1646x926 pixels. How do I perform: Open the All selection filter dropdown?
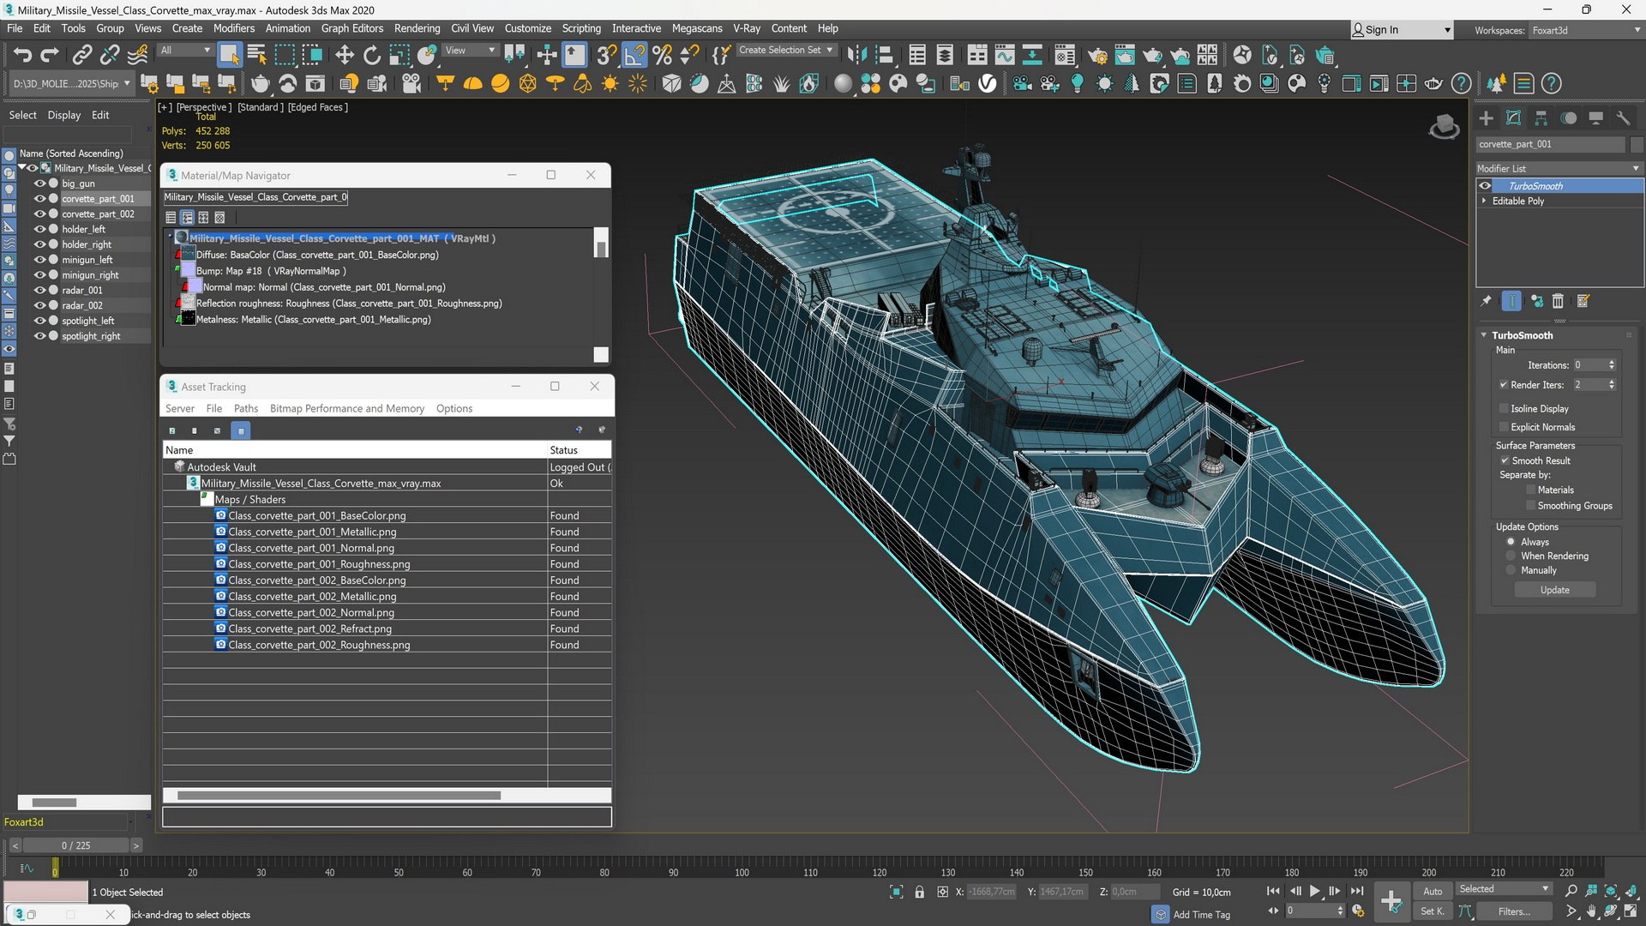pyautogui.click(x=185, y=50)
